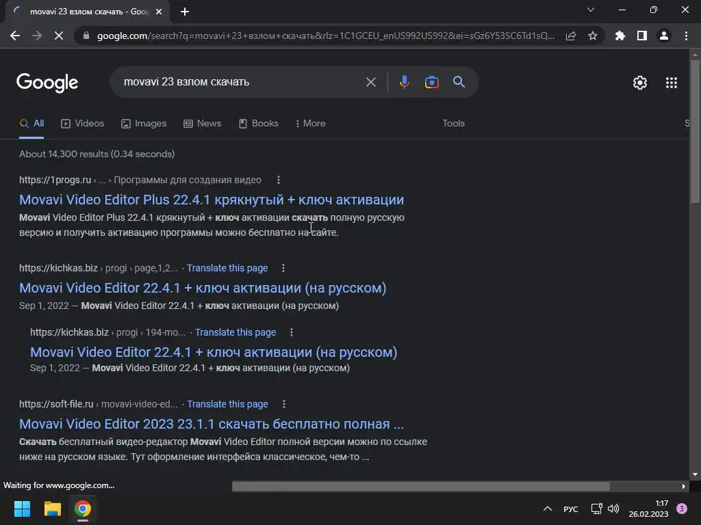701x525 pixels.
Task: Toggle Chrome side panel
Action: pyautogui.click(x=642, y=36)
